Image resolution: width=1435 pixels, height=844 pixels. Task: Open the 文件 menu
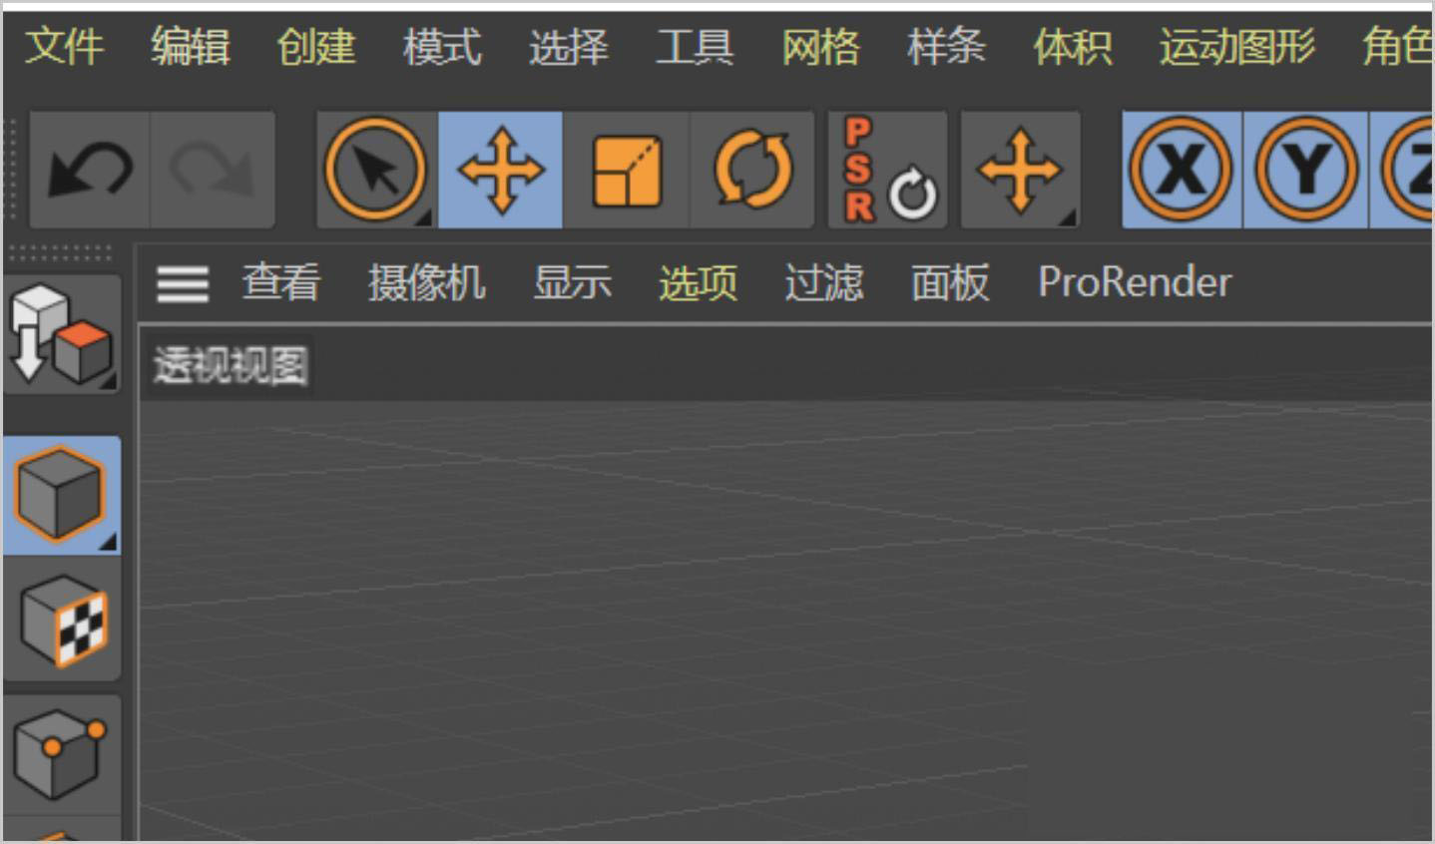coord(65,46)
